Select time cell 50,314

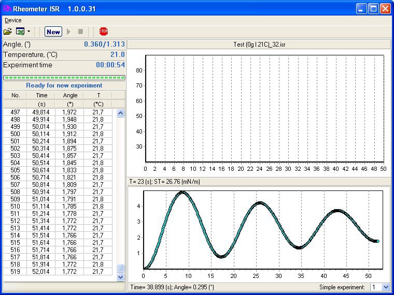(x=41, y=149)
